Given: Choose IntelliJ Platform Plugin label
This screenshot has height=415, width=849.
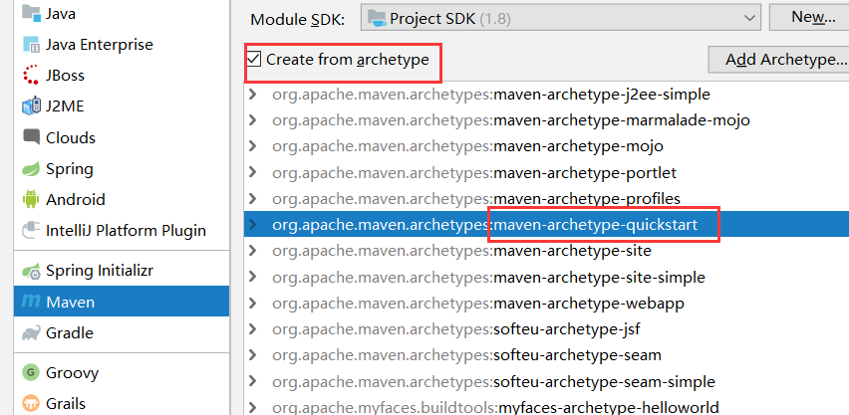Looking at the screenshot, I should click(x=126, y=231).
